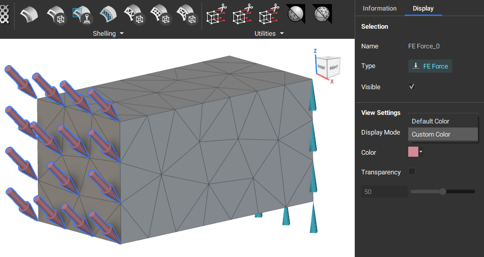Click the Selection section heading
This screenshot has height=257, width=484.
374,27
